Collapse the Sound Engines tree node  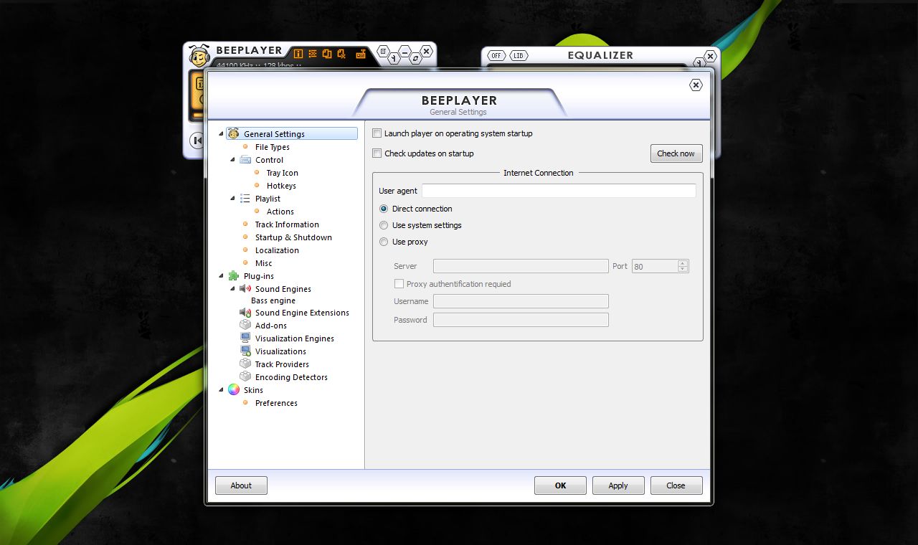pos(232,289)
